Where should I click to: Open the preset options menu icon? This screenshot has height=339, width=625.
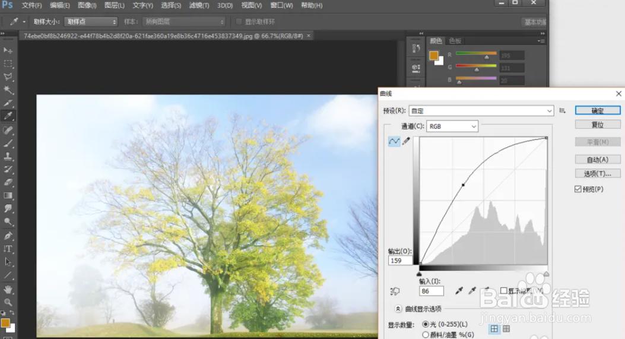point(563,110)
